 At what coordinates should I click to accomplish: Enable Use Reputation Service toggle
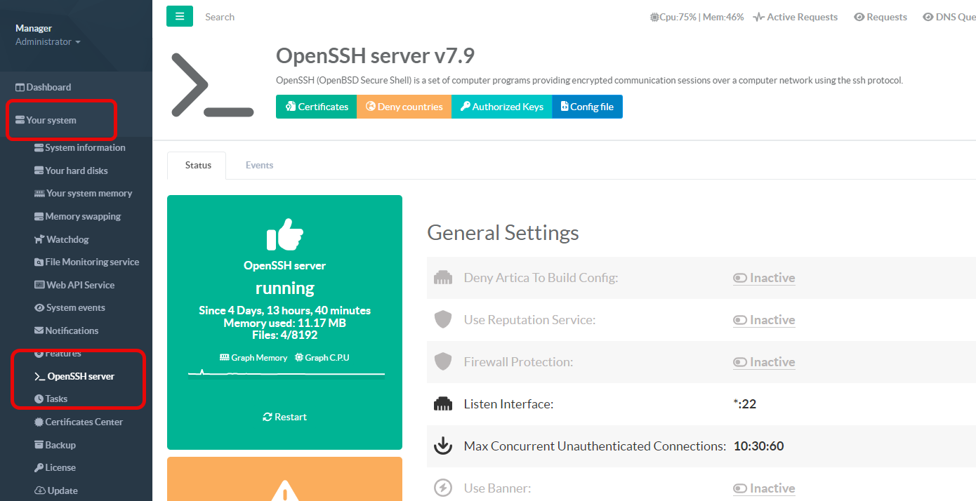click(764, 320)
